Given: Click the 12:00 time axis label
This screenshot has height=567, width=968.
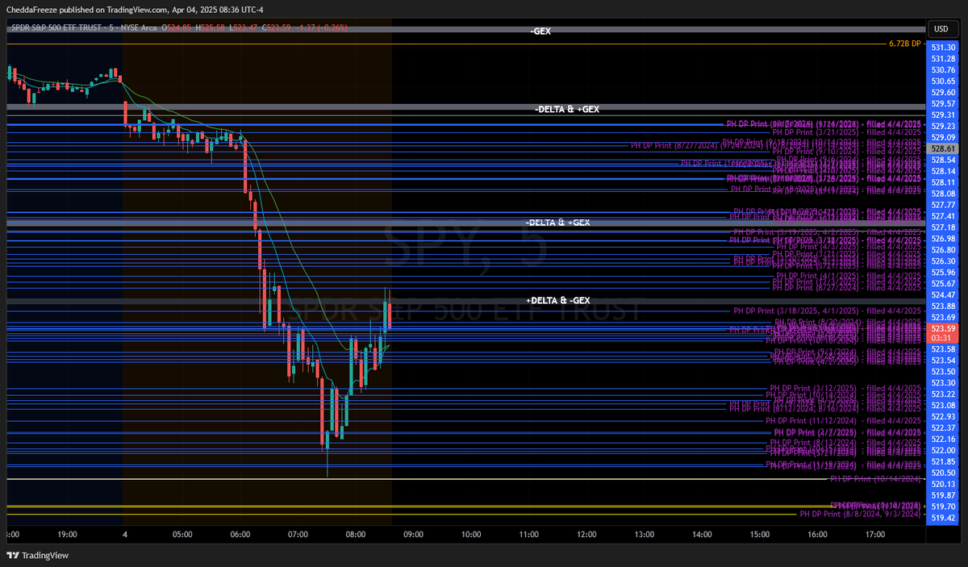Looking at the screenshot, I should click(586, 534).
